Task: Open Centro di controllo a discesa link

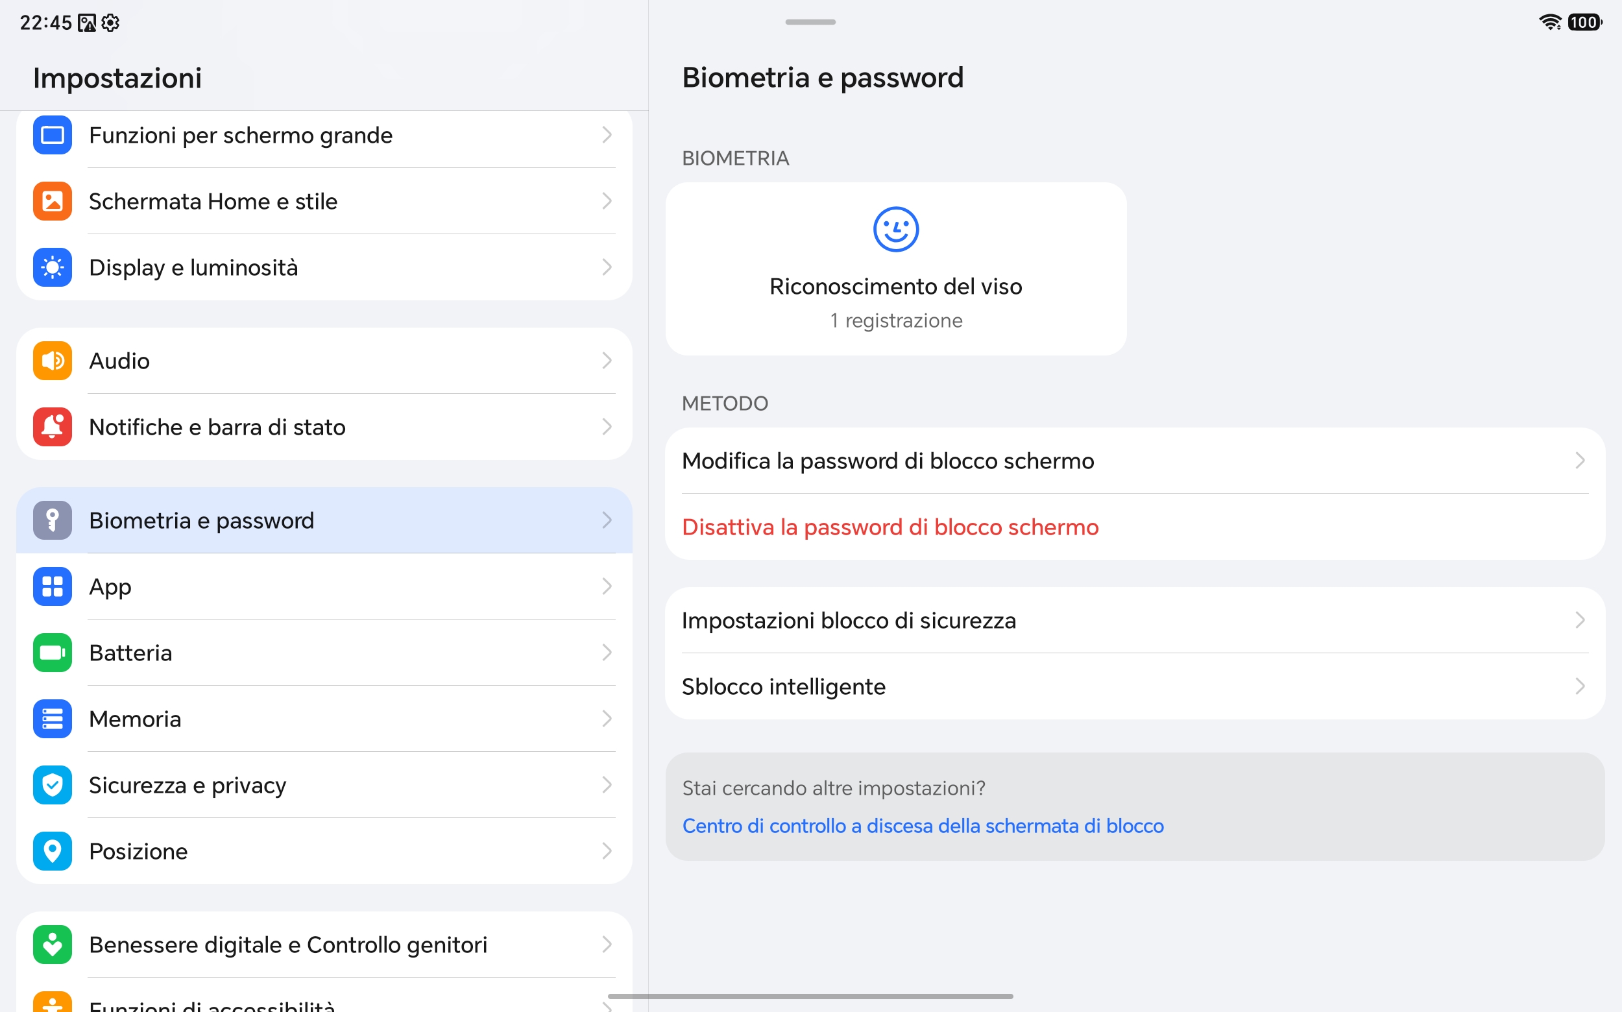Action: [x=923, y=826]
